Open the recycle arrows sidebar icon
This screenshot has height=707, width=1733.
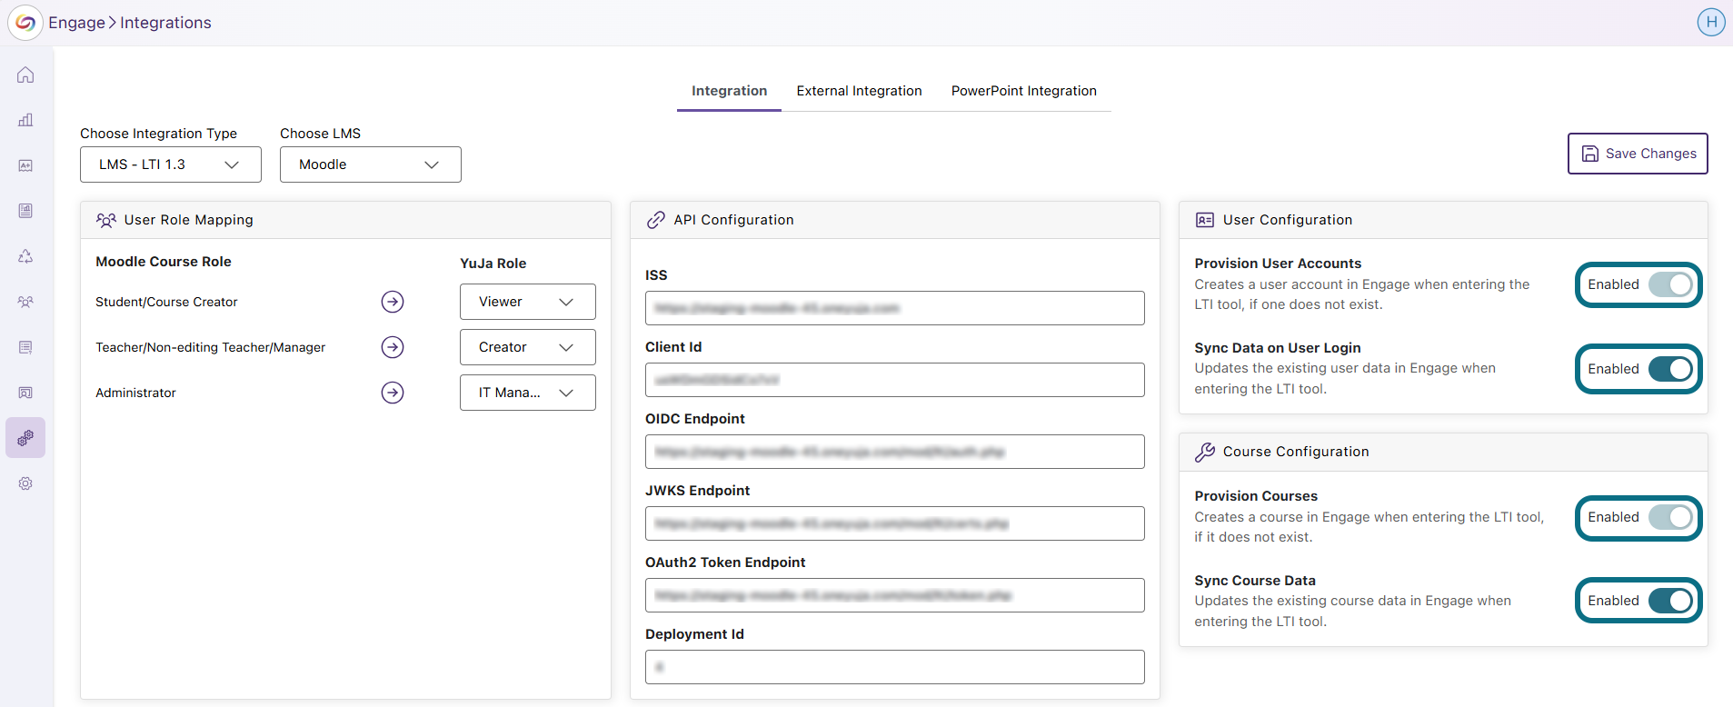(25, 256)
